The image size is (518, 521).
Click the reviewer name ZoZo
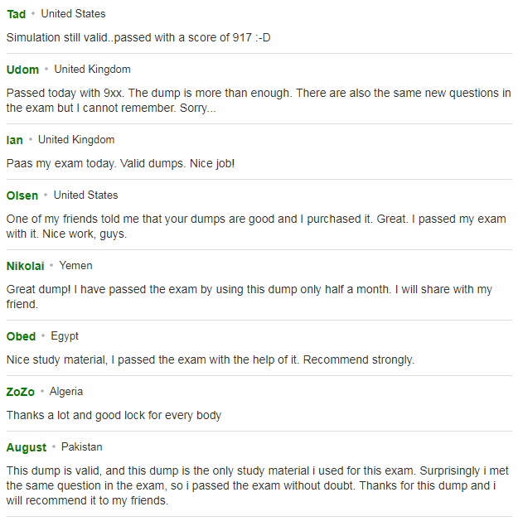[20, 392]
